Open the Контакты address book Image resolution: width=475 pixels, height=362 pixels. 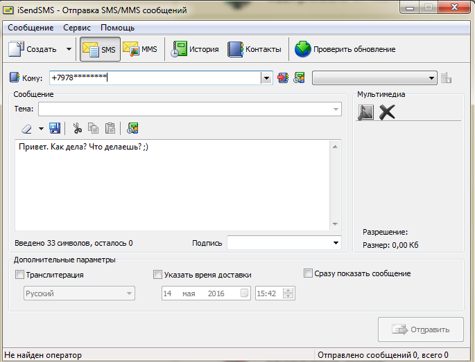[x=254, y=49]
